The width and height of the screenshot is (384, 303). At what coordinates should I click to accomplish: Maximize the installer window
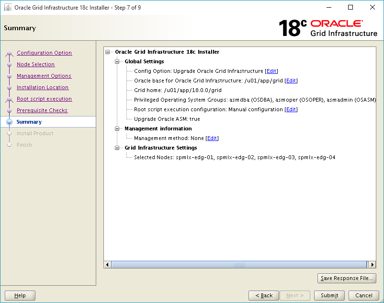tap(350, 7)
